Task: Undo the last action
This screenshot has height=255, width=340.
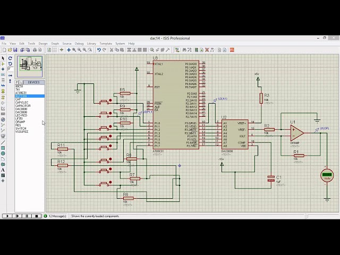Action: [99, 50]
